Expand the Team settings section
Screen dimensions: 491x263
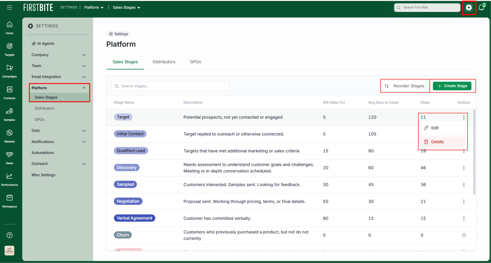(59, 66)
